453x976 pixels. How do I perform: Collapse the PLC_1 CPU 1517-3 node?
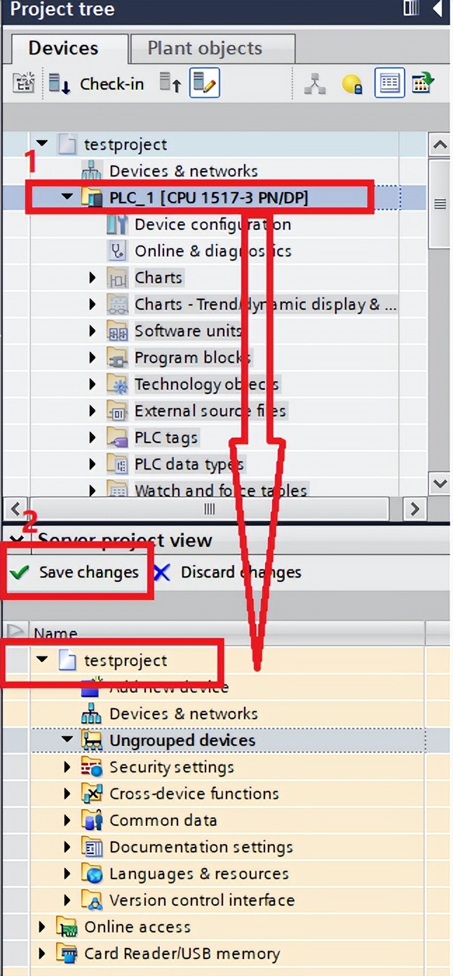tap(67, 198)
